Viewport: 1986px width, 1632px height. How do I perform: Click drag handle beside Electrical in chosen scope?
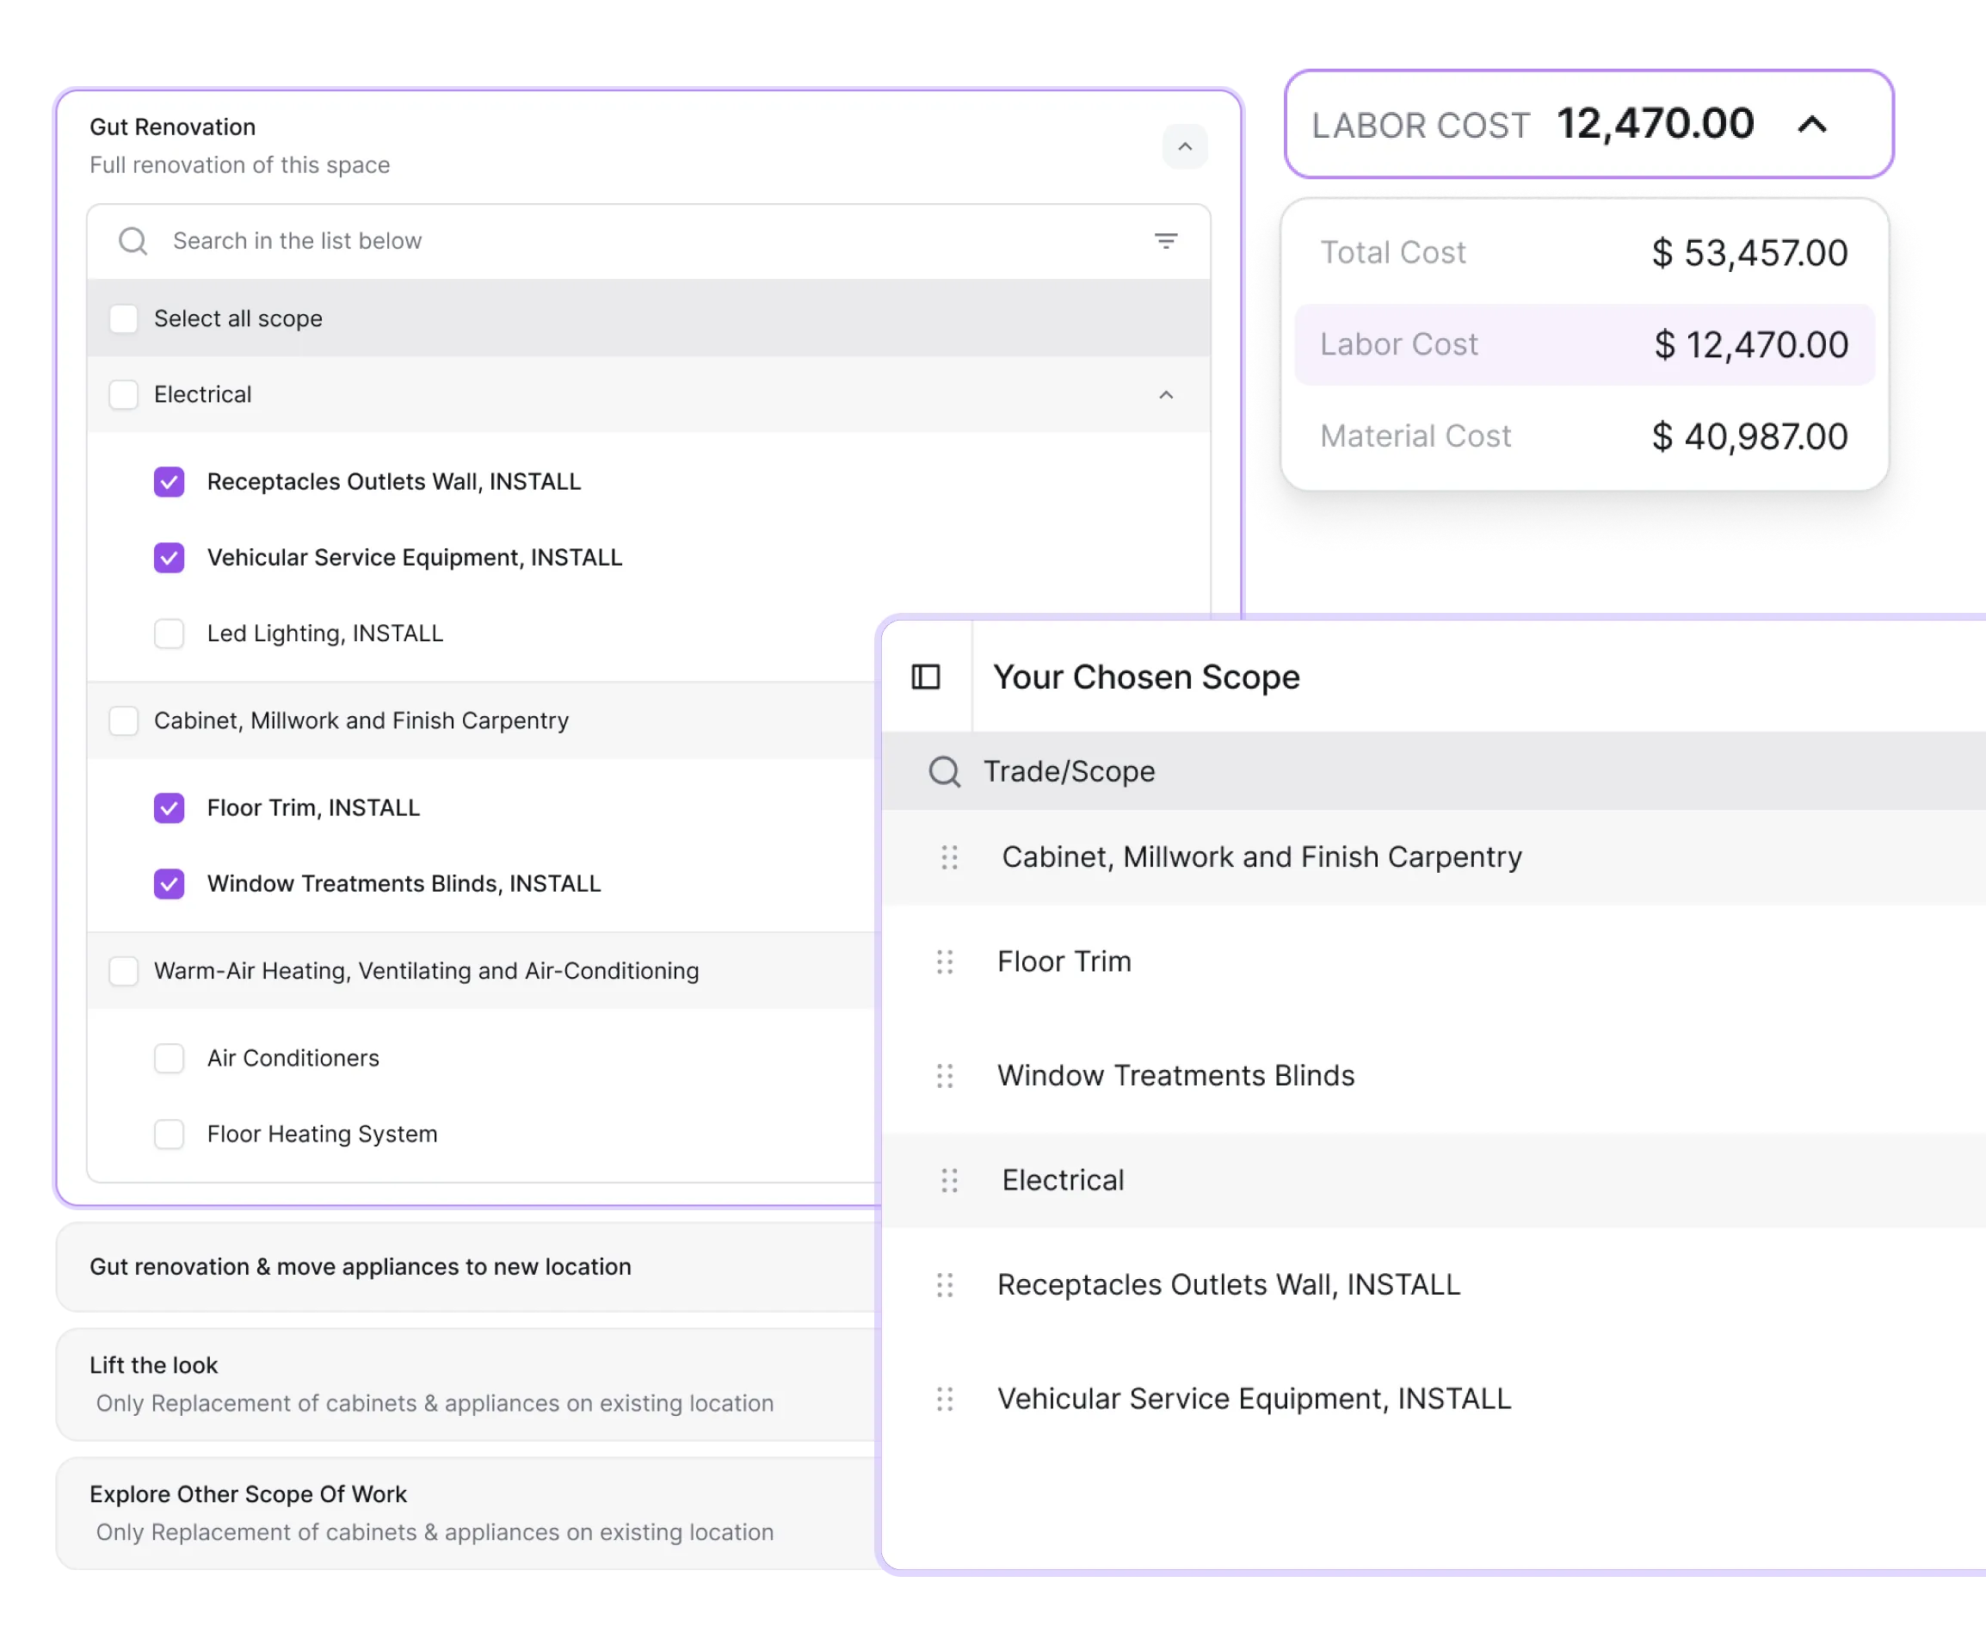click(949, 1180)
